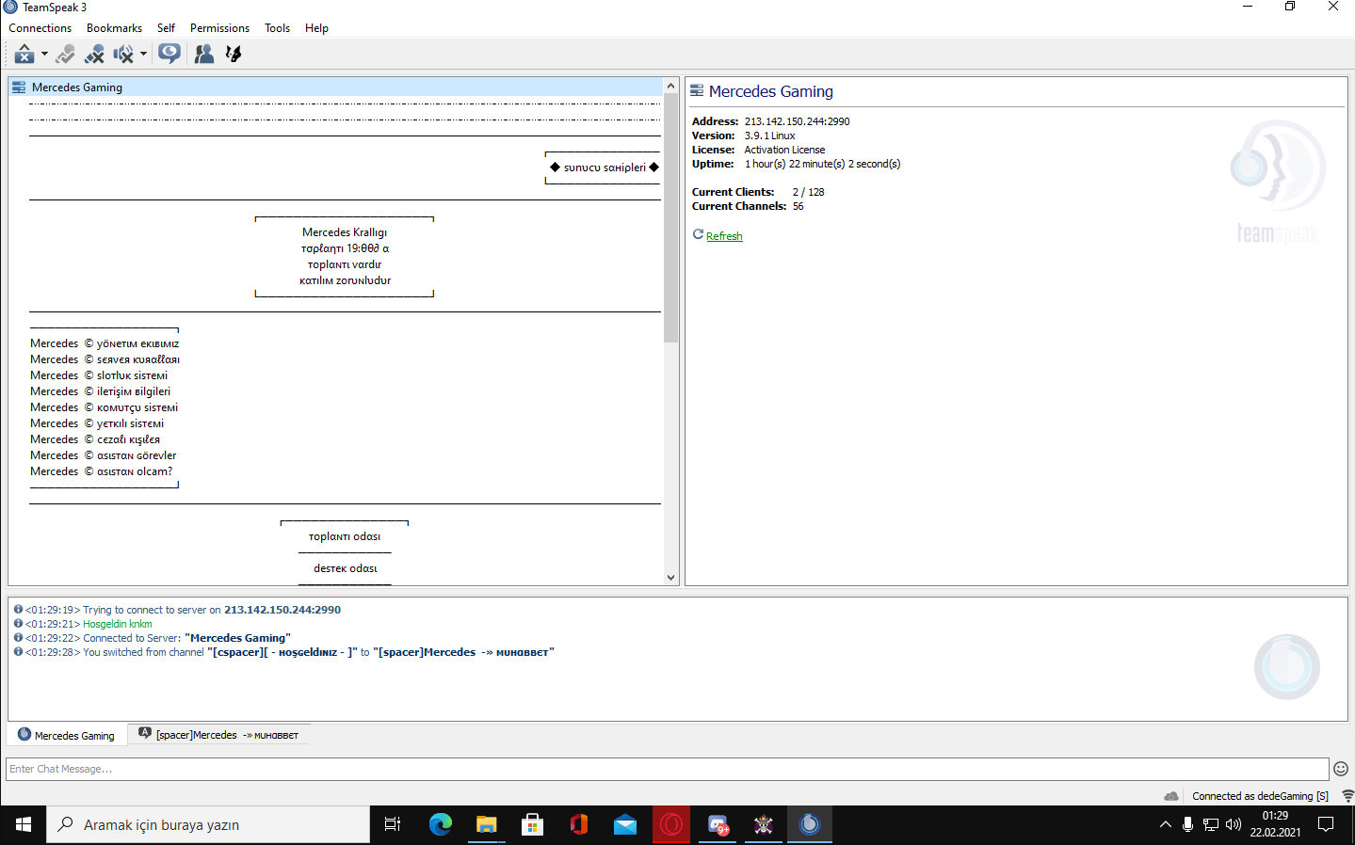The image size is (1355, 845).
Task: Click the cloud sync status bar icon
Action: pos(1171,796)
